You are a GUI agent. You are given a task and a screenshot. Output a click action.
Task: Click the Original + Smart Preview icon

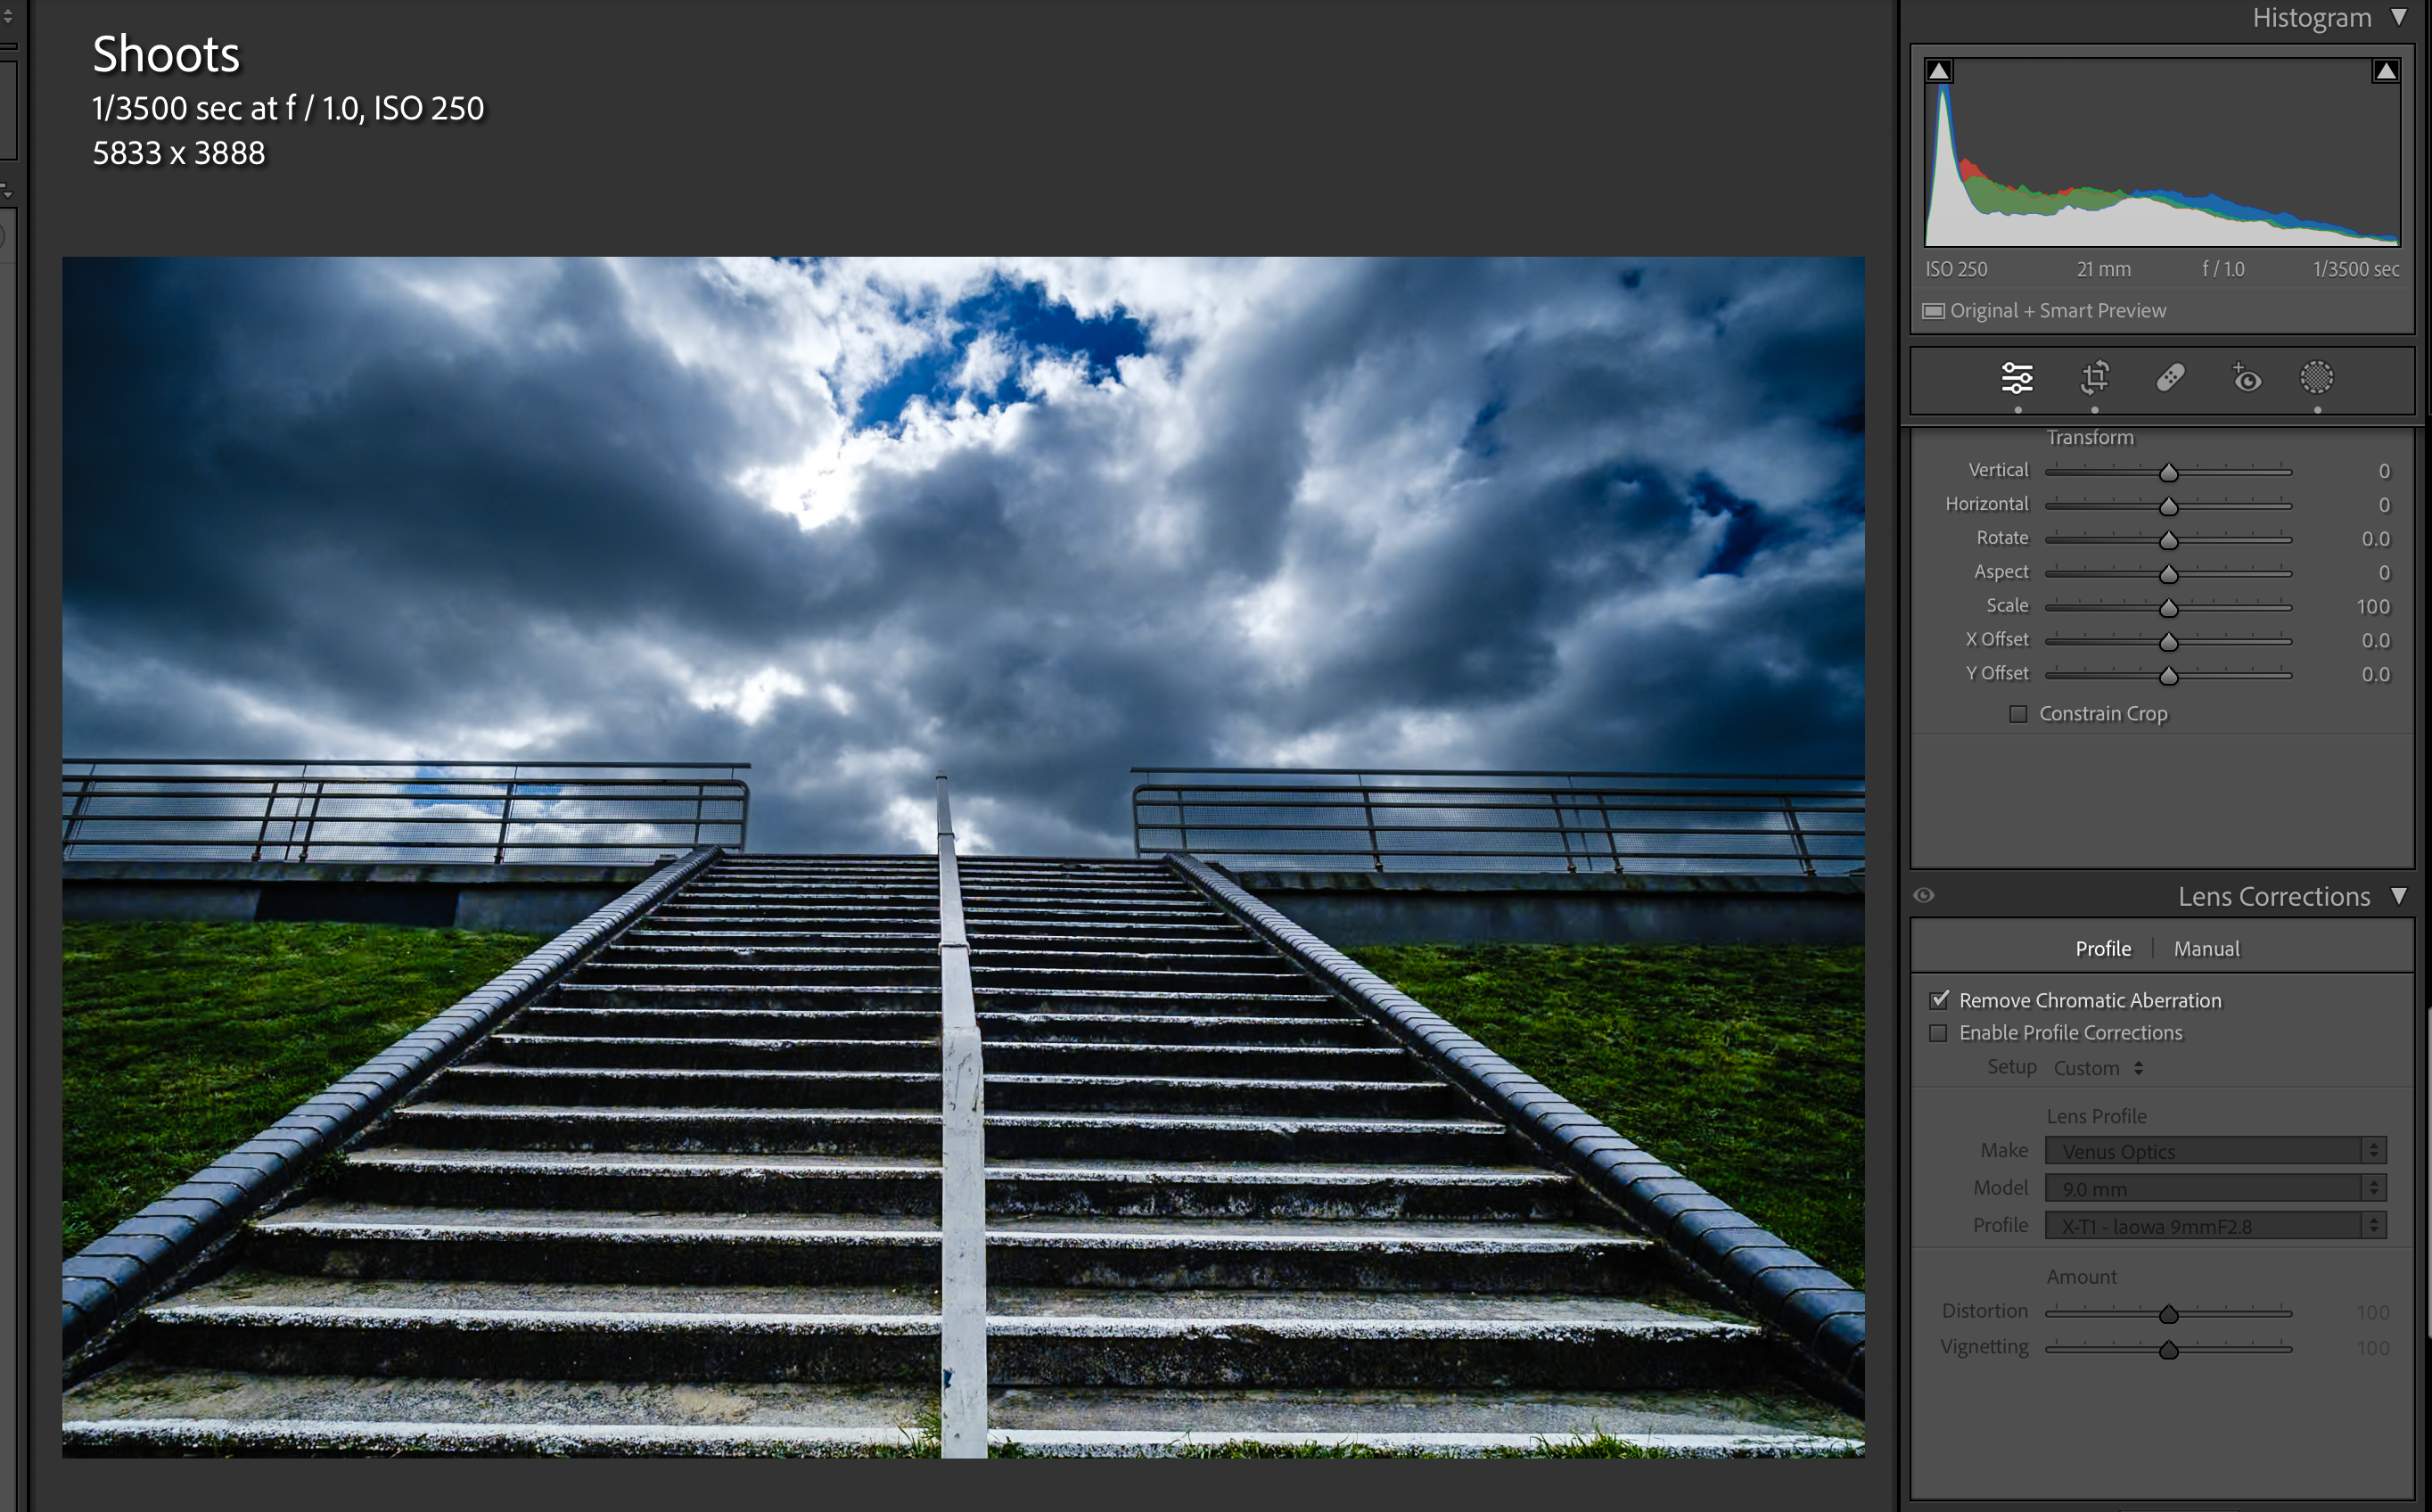point(1933,311)
